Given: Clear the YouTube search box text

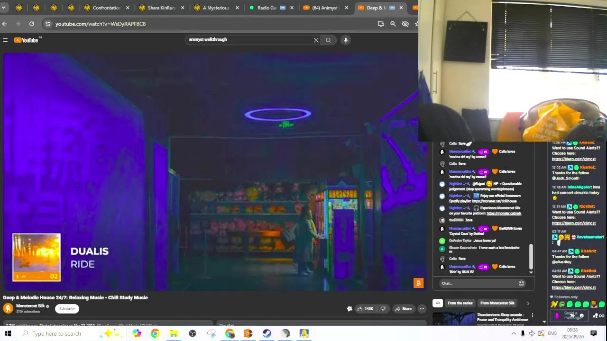Looking at the screenshot, I should click(316, 40).
